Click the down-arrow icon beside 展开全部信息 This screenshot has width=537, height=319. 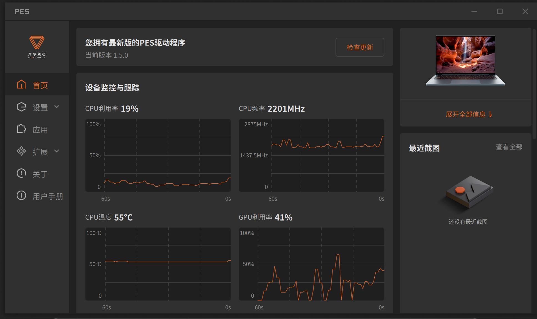491,114
